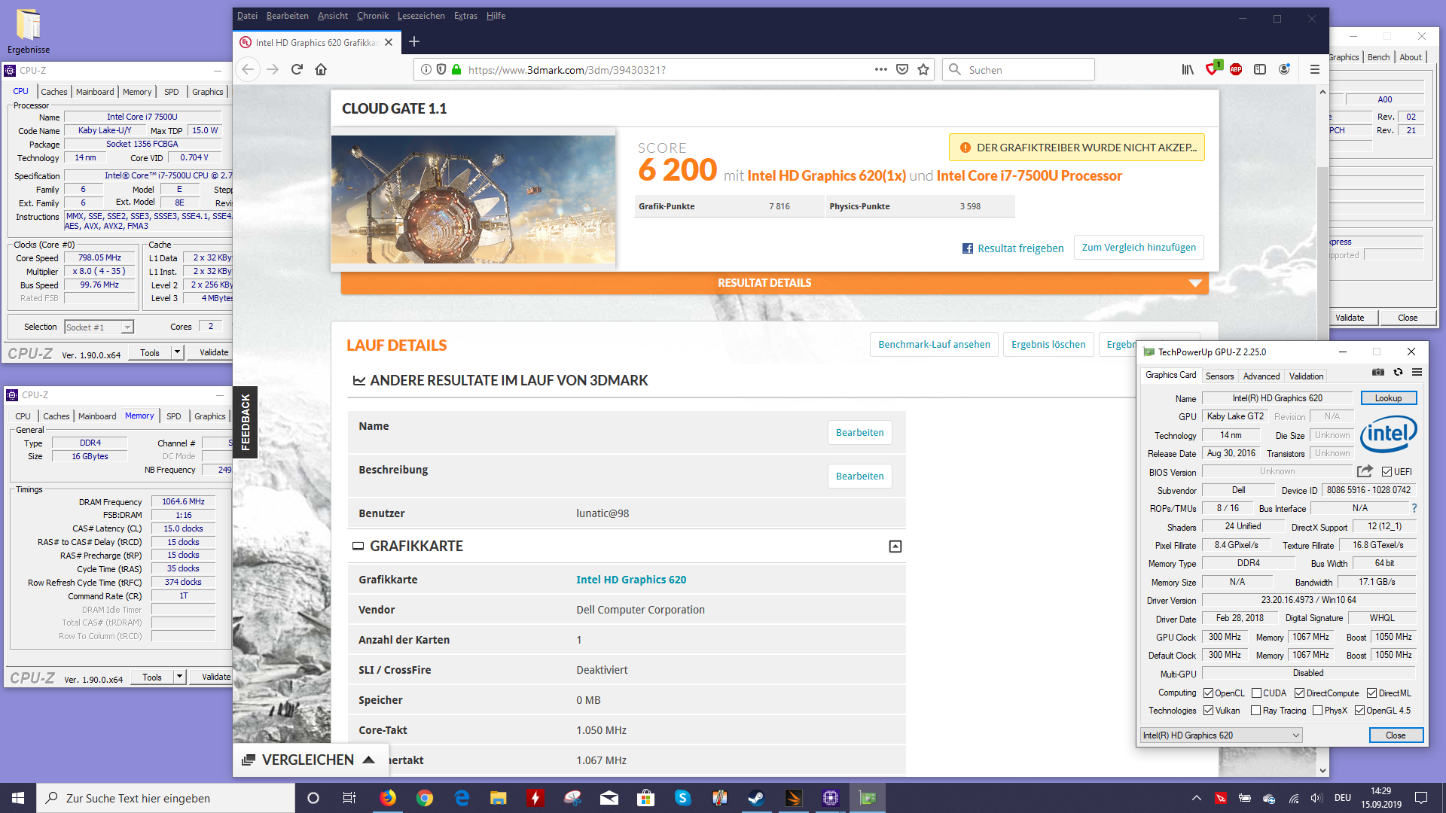Click the BIOS export share icon in GPU-Z

tap(1365, 471)
